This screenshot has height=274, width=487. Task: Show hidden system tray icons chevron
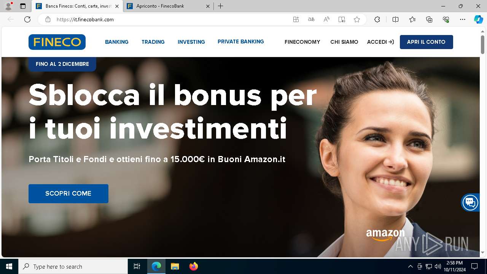[410, 266]
